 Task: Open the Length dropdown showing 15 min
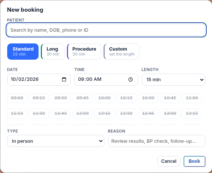tap(173, 80)
